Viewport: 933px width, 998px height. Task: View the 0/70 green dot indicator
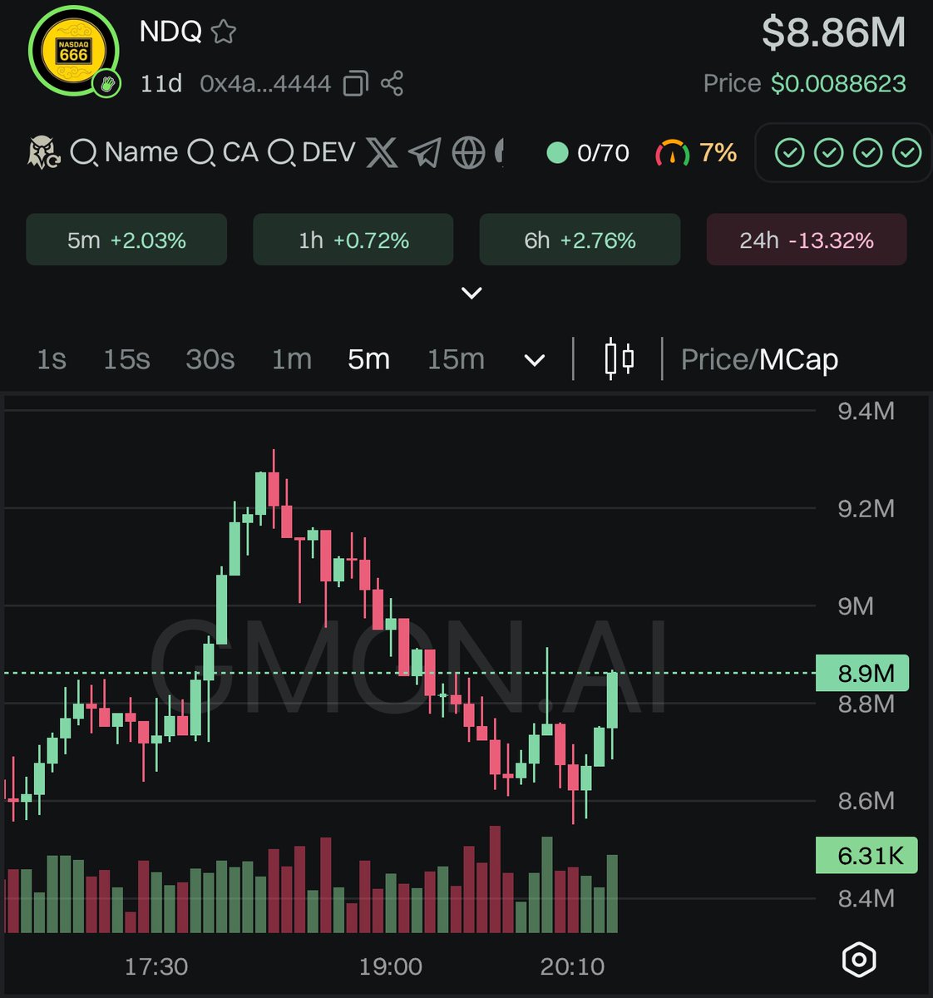tap(588, 153)
